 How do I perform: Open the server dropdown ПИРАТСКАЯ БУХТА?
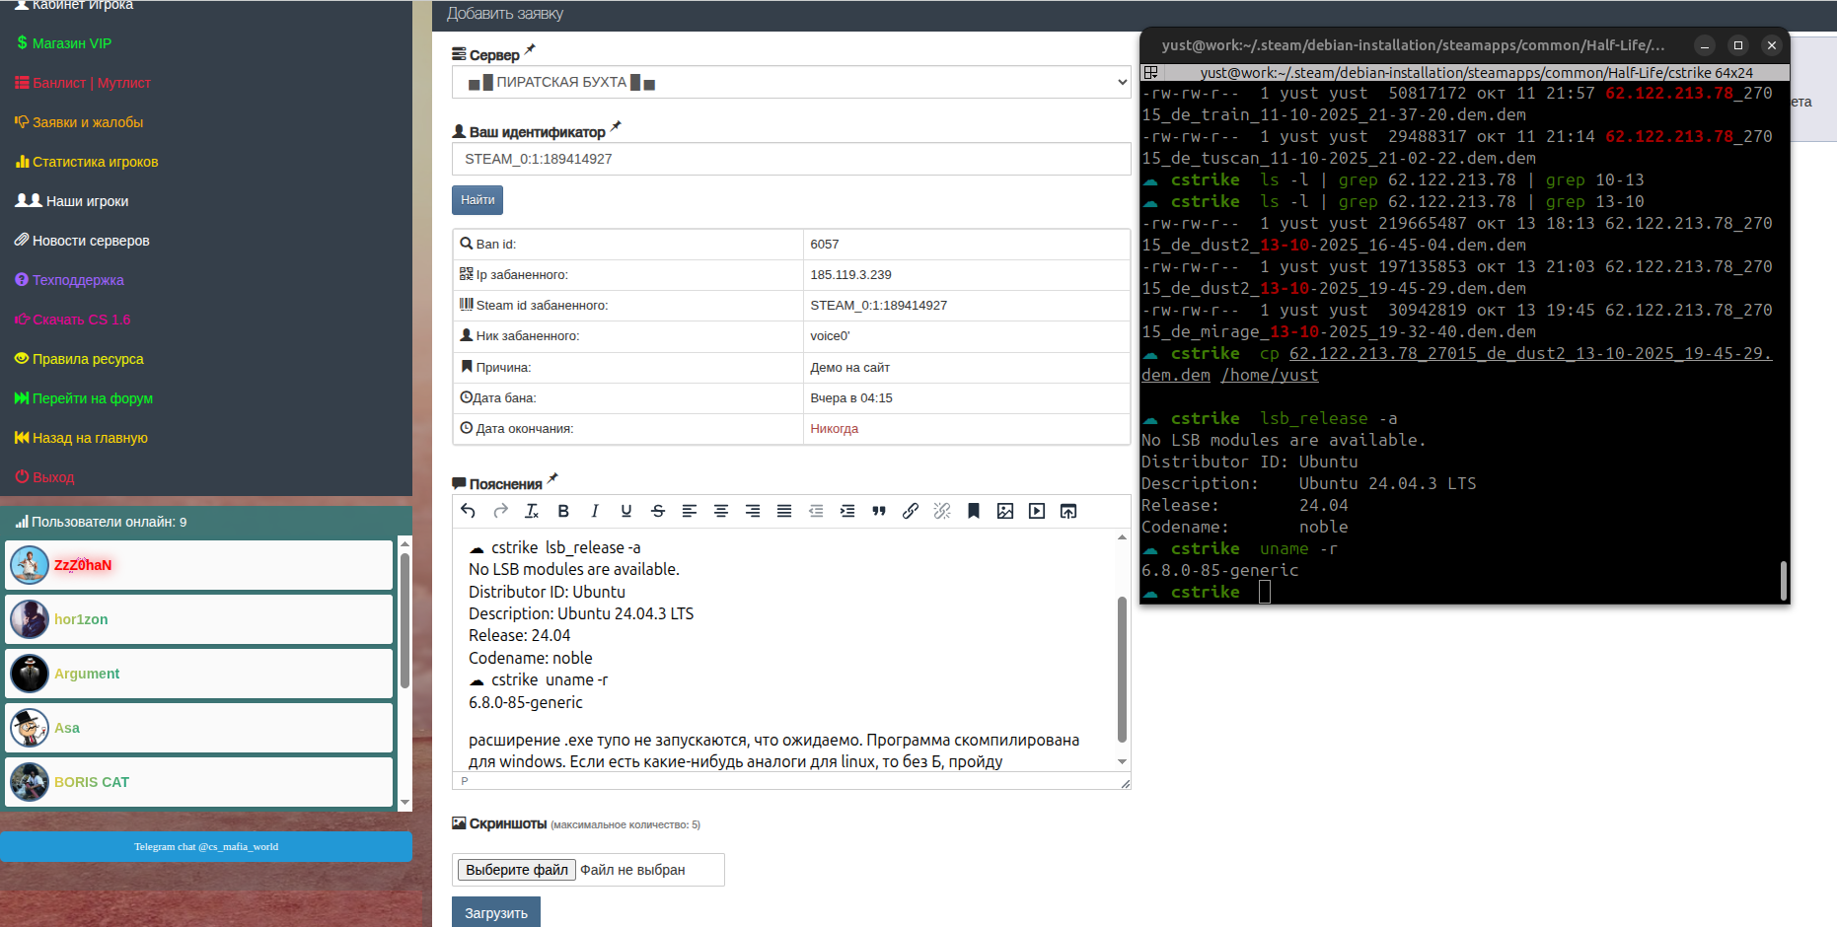point(791,83)
